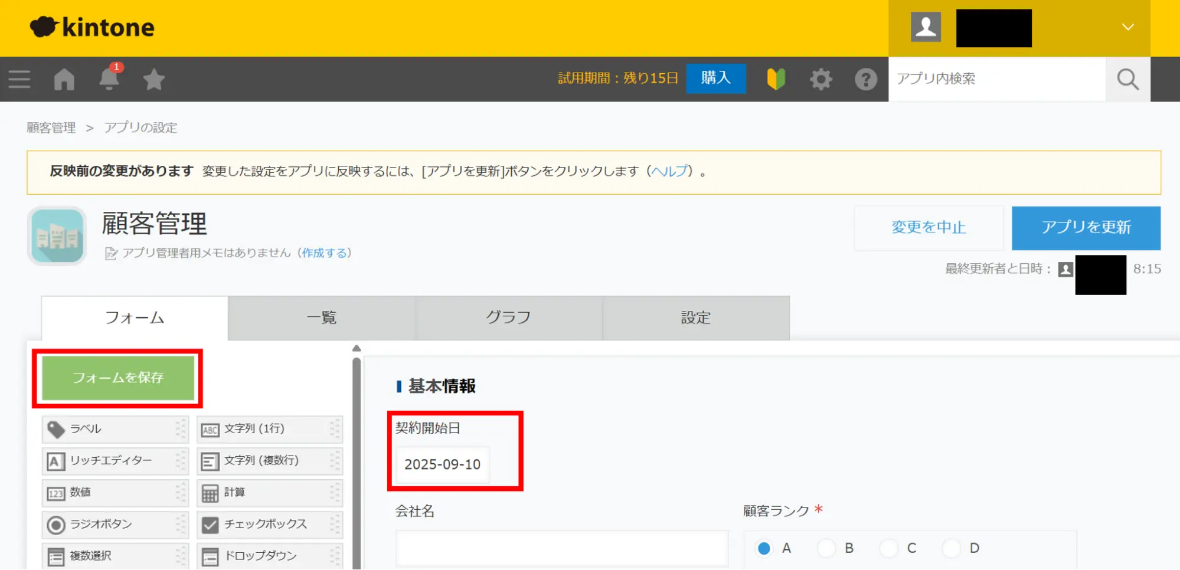
Task: Select customer rank A radio button
Action: (x=764, y=548)
